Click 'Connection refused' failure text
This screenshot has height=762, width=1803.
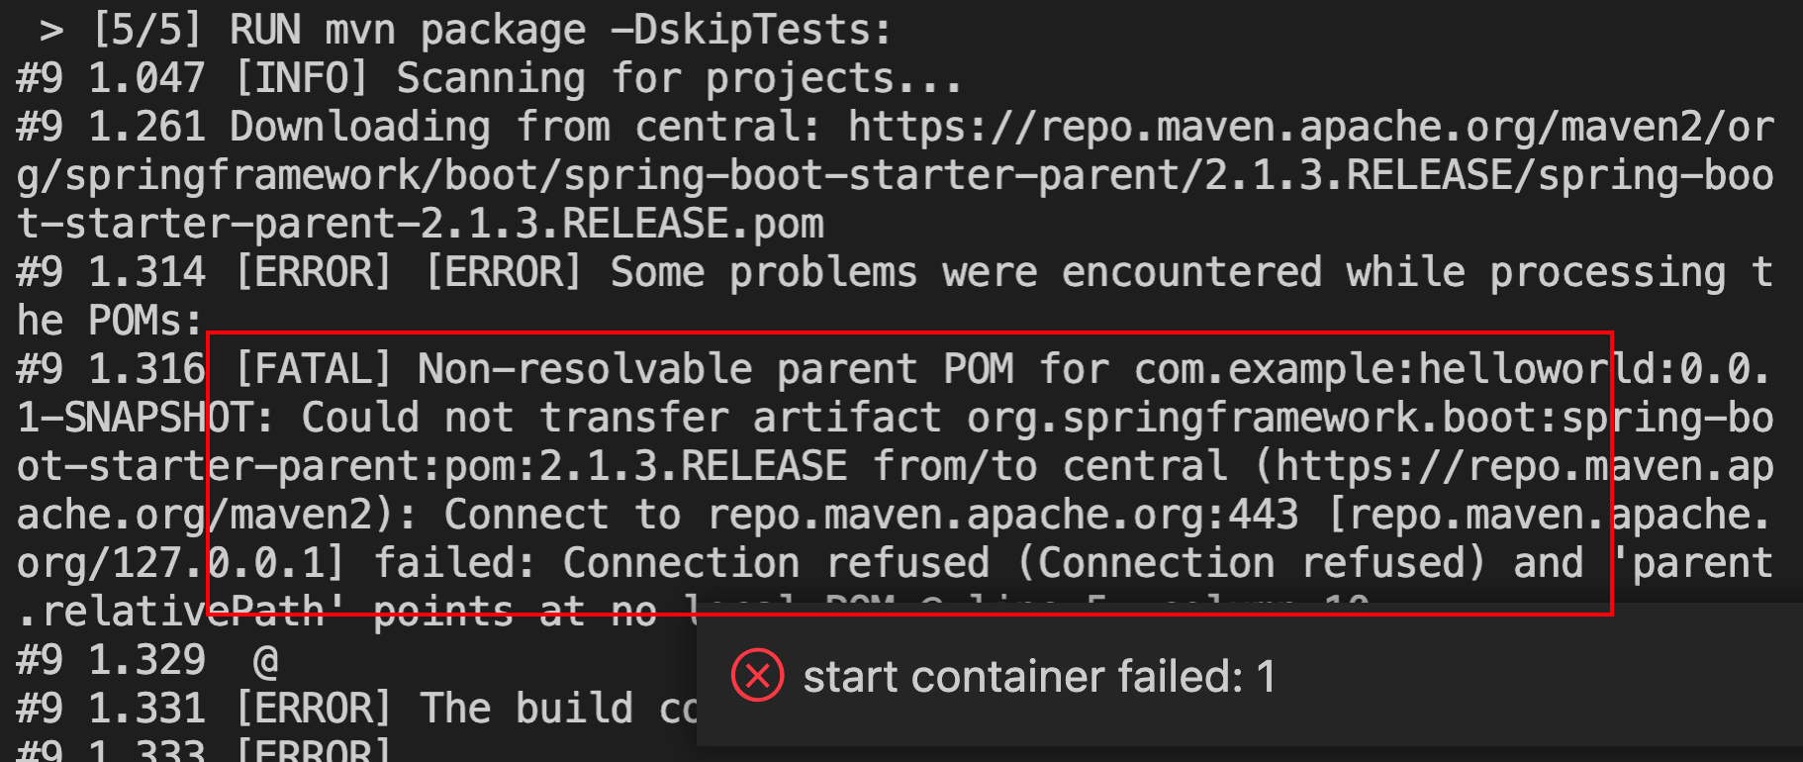(x=776, y=563)
